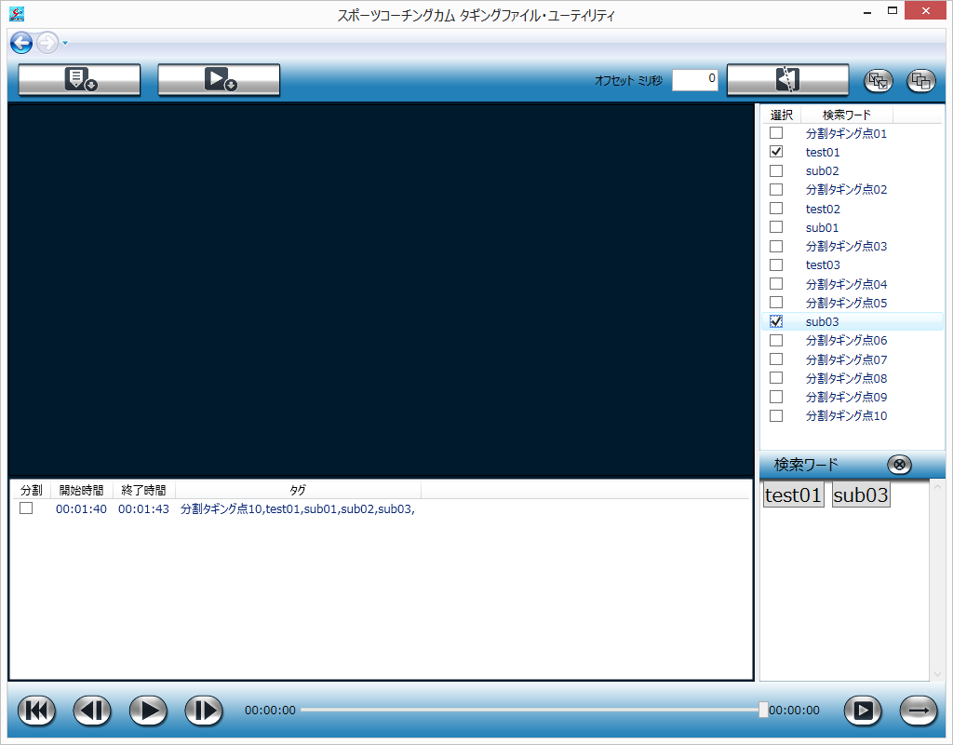This screenshot has width=953, height=745.
Task: Click the deselect-all windows icon button
Action: click(920, 81)
